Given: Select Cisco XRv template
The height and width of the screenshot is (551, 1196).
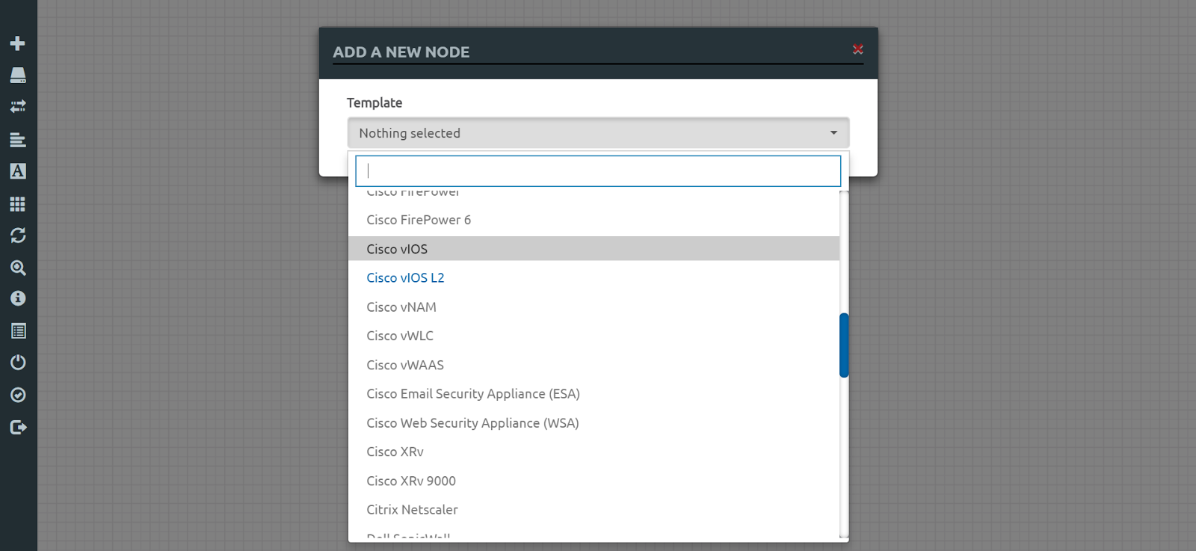Looking at the screenshot, I should coord(594,452).
